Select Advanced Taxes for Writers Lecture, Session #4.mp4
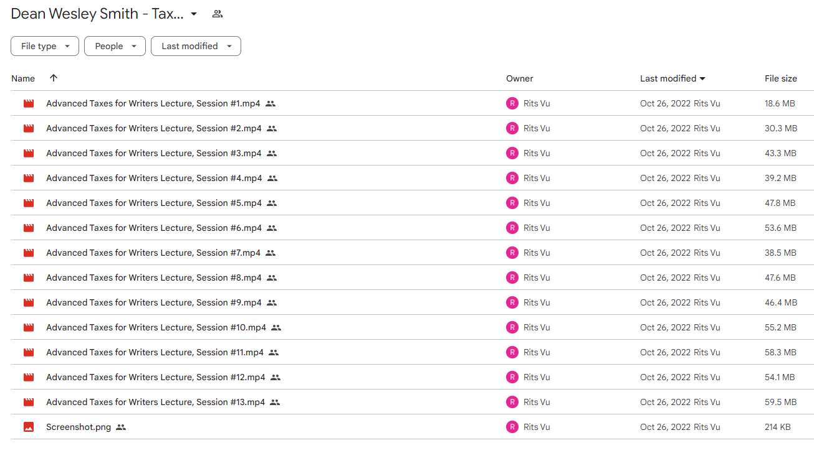The image size is (814, 453). coord(154,178)
